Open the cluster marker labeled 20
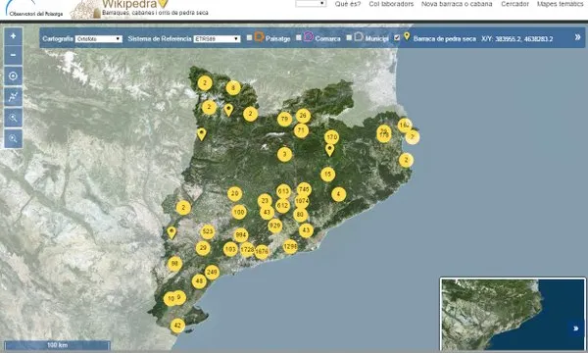The height and width of the screenshot is (353, 588). (234, 193)
